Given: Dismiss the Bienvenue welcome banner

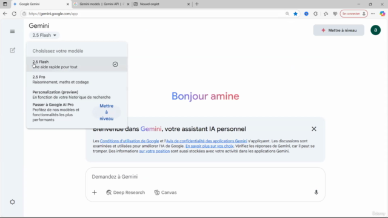Looking at the screenshot, I should coord(314,129).
